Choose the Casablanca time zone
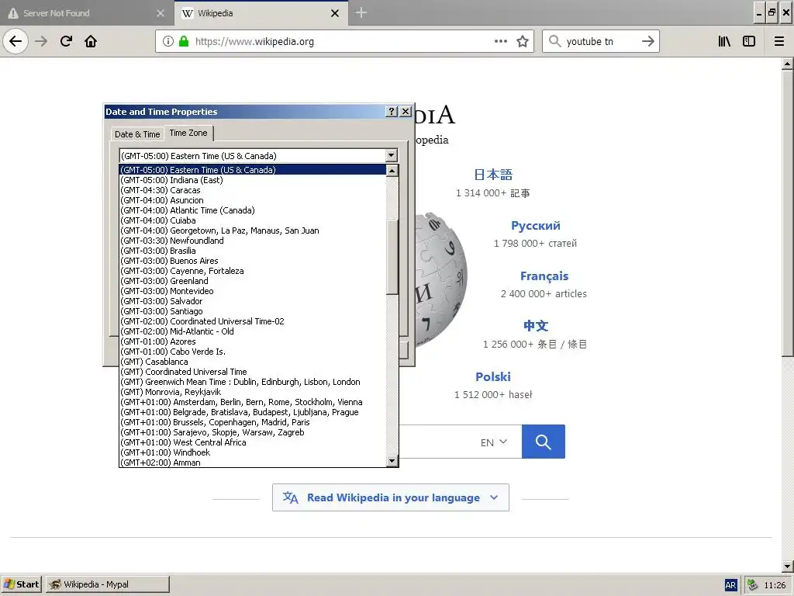794x596 pixels. (x=253, y=362)
